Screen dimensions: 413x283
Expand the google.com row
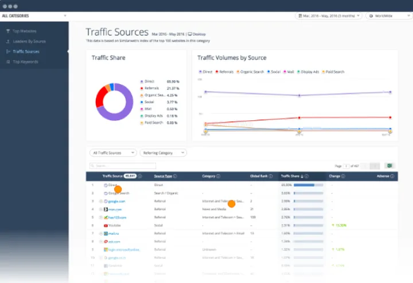(x=100, y=202)
